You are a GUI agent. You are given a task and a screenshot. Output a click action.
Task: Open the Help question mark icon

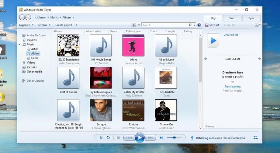pos(199,25)
